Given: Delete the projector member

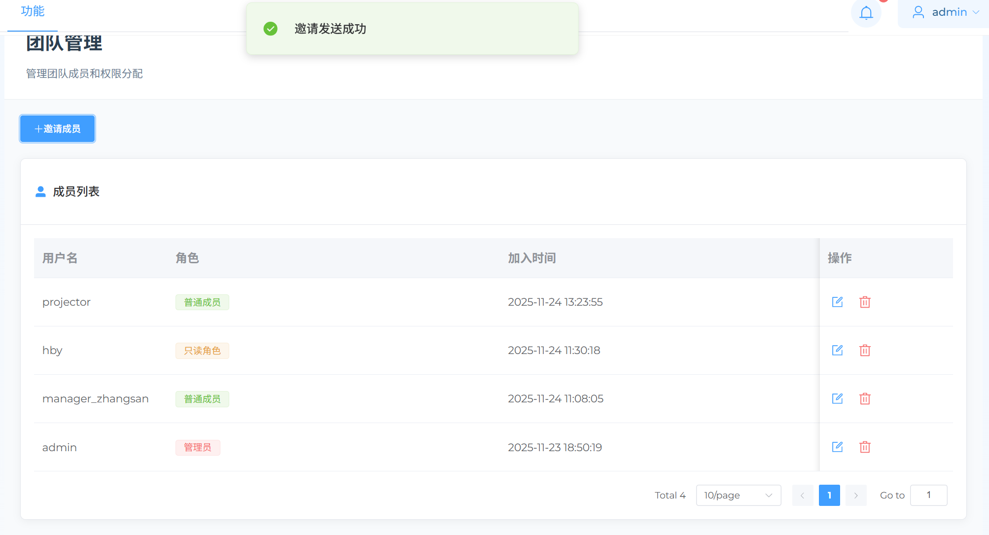Looking at the screenshot, I should click(865, 302).
